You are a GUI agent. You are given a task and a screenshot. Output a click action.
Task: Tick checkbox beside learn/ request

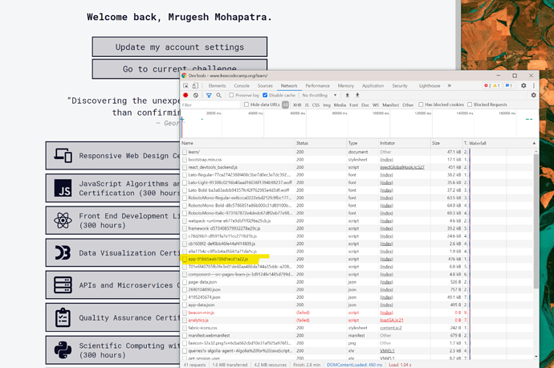[x=185, y=152]
